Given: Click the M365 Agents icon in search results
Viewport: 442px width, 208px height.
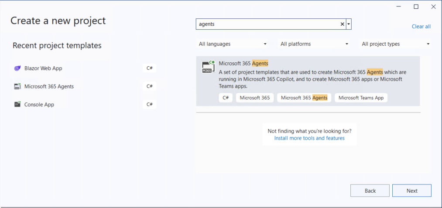Looking at the screenshot, I should (x=207, y=67).
